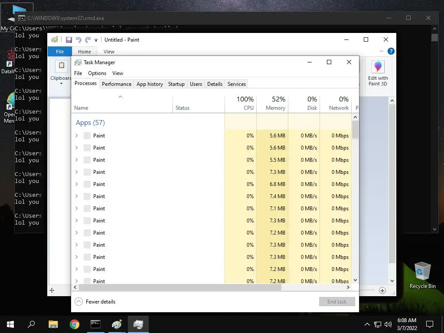This screenshot has height=333, width=444.
Task: Expand the Clipboard group dropdown arrow in Paint
Action: click(x=61, y=84)
